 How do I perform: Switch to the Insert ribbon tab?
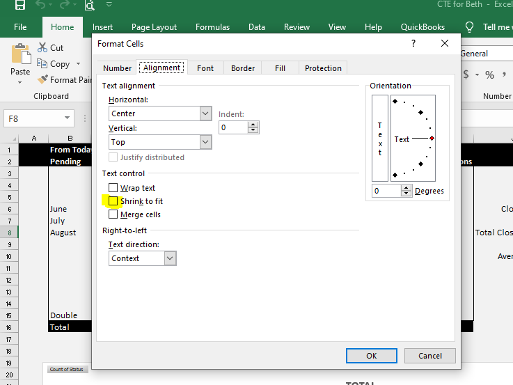[102, 27]
